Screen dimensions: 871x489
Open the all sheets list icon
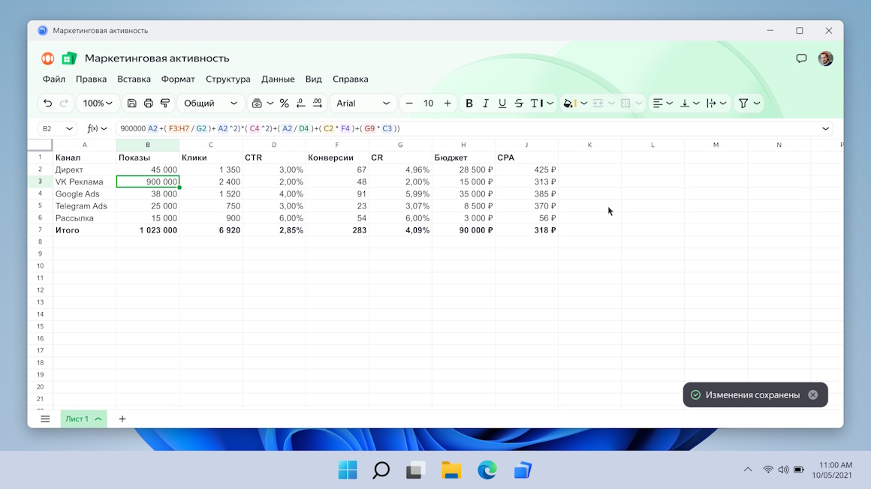[x=45, y=419]
